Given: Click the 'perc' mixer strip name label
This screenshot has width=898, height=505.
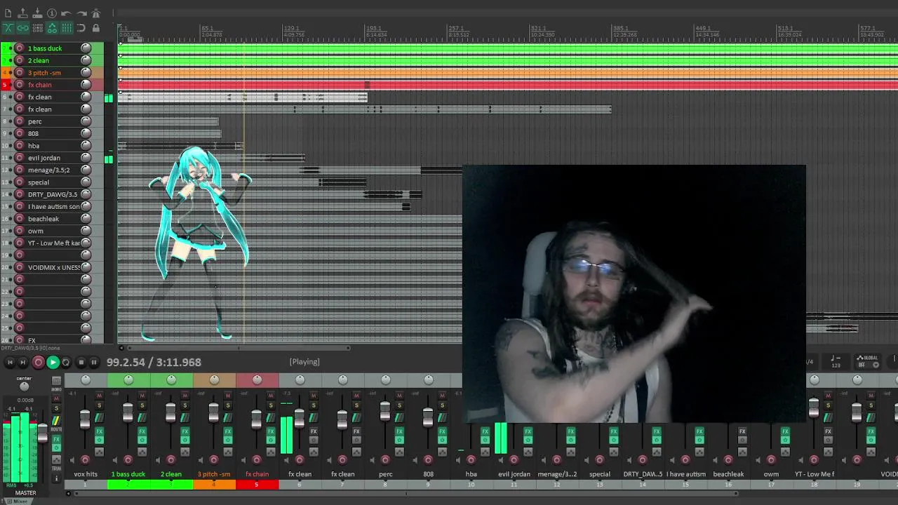Looking at the screenshot, I should click(x=385, y=474).
